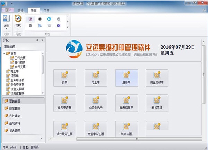Switch to the 工具 ribbon tab

point(46,11)
